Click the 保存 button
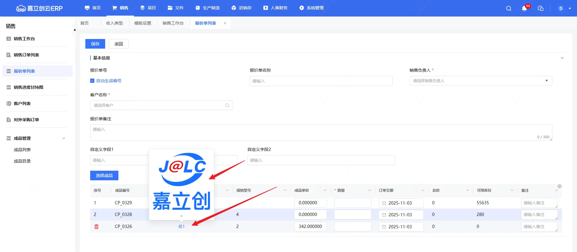This screenshot has width=577, height=252. click(x=95, y=44)
